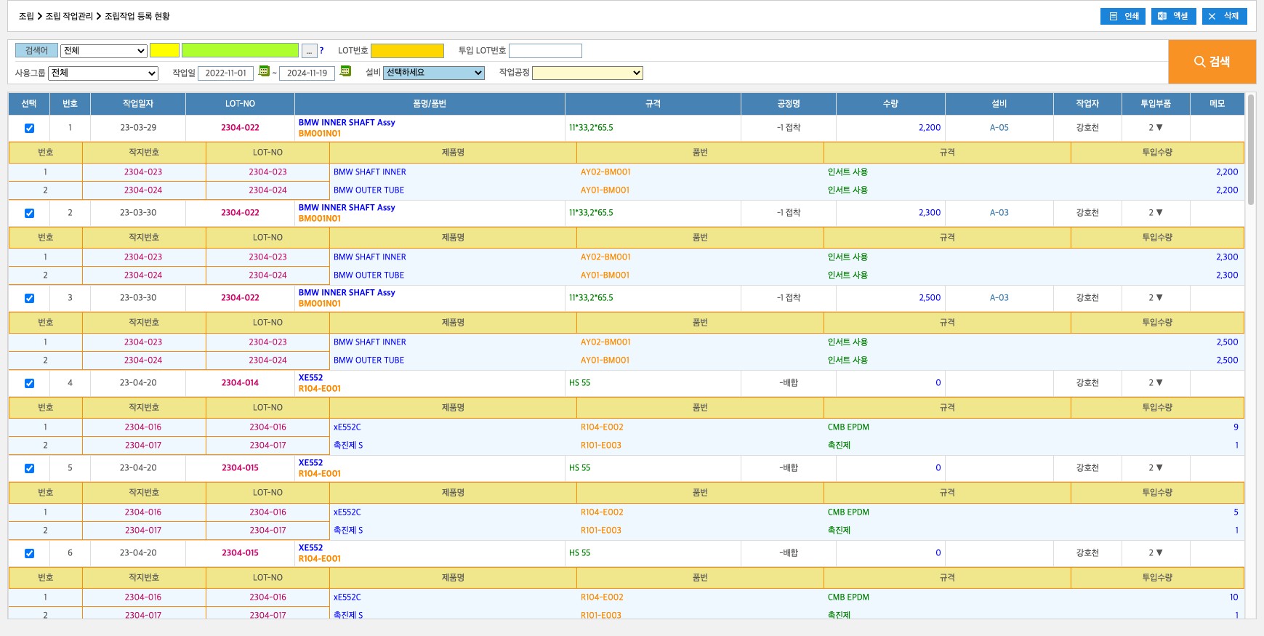Click the 삭제 delete button
1264x636 pixels.
point(1224,16)
